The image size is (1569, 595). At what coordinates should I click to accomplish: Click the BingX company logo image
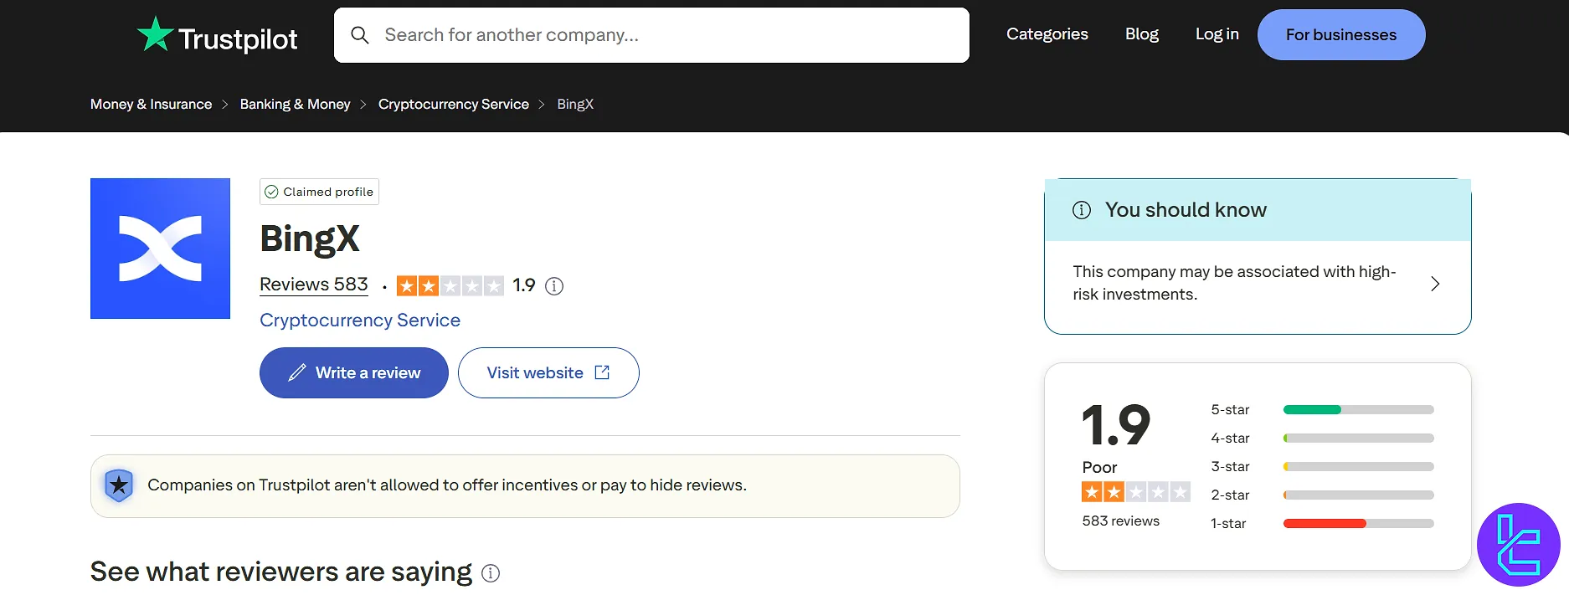coord(160,249)
